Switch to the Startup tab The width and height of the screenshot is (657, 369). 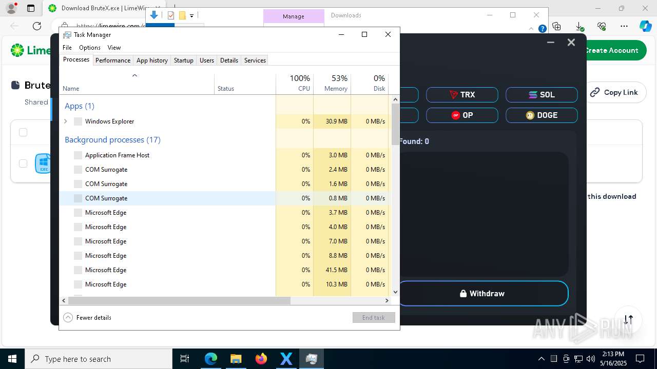[x=183, y=60]
